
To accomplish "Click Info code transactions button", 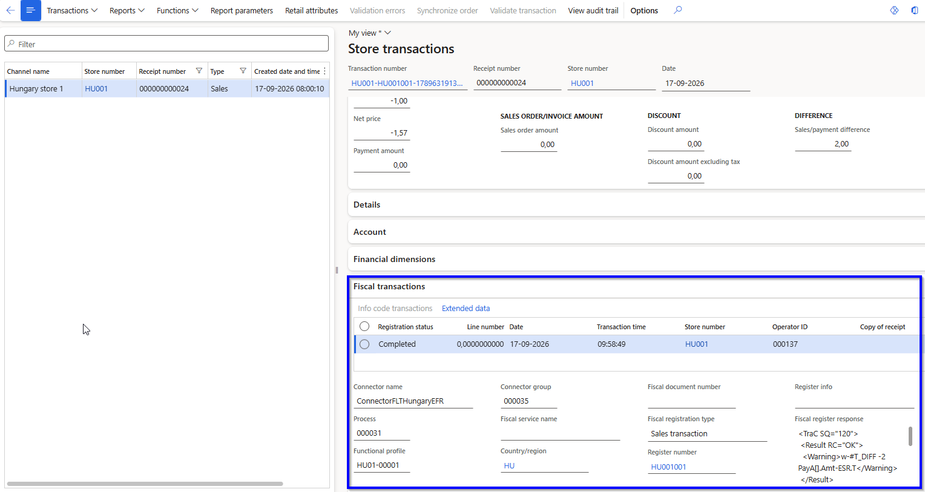I will (x=395, y=308).
